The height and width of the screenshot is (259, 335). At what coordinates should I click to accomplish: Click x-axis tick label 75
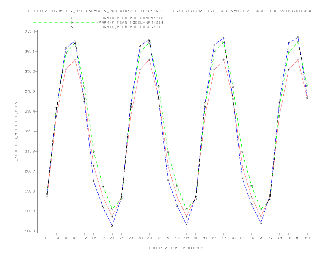click(x=280, y=238)
